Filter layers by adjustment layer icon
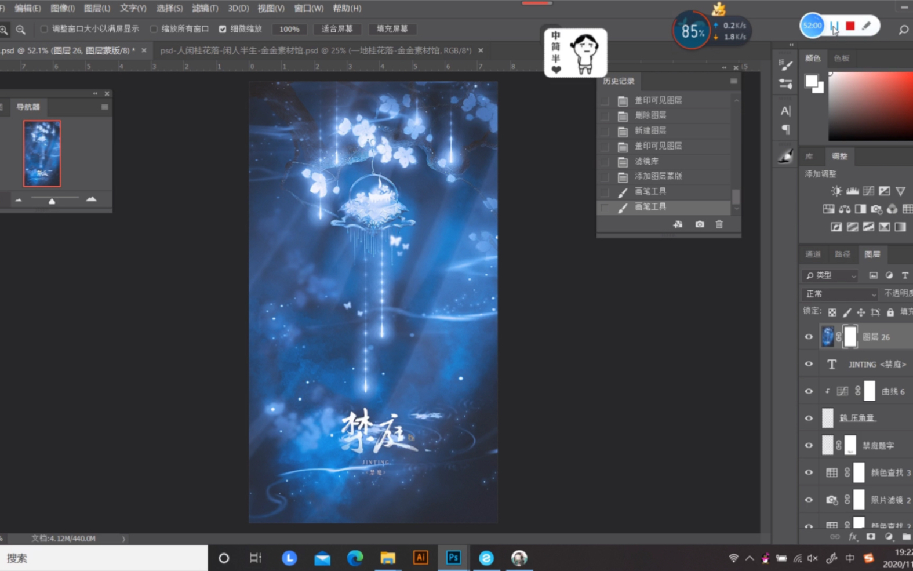Screen dimensions: 913x571 (x=889, y=275)
